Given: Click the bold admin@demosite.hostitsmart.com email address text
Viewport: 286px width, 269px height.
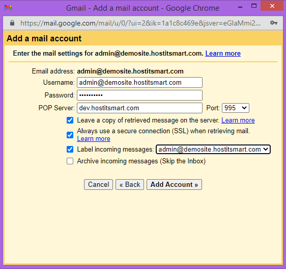Looking at the screenshot, I should pos(130,71).
